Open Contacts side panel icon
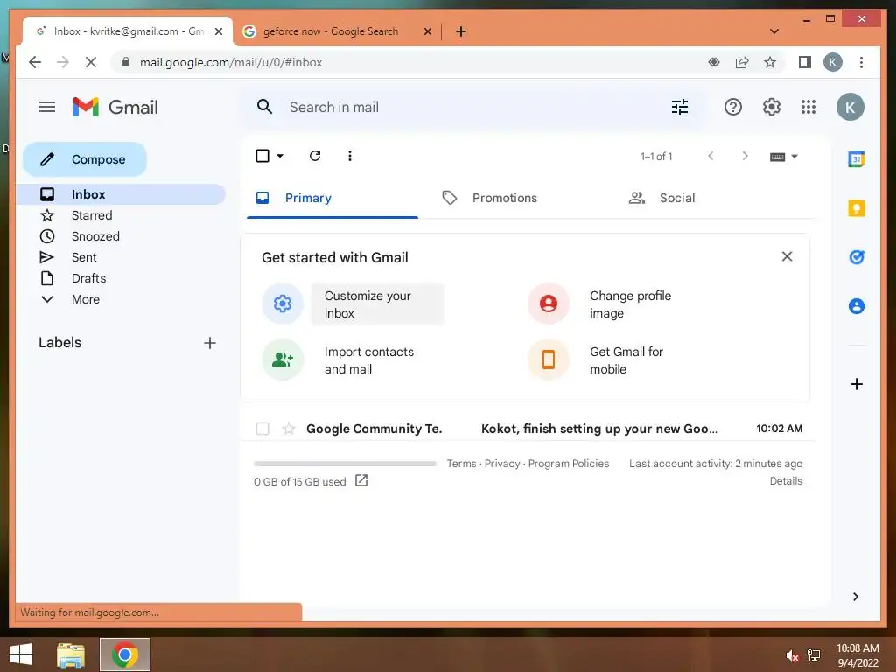This screenshot has height=672, width=896. pyautogui.click(x=856, y=306)
